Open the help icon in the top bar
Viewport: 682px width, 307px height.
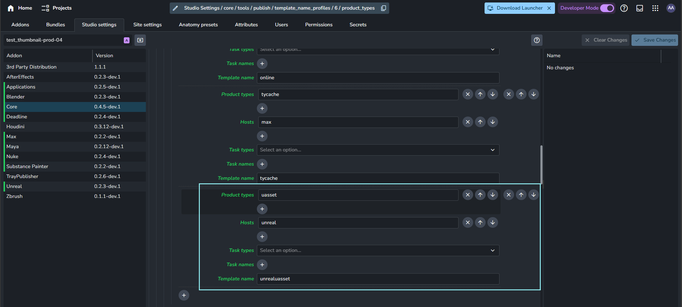pyautogui.click(x=624, y=8)
